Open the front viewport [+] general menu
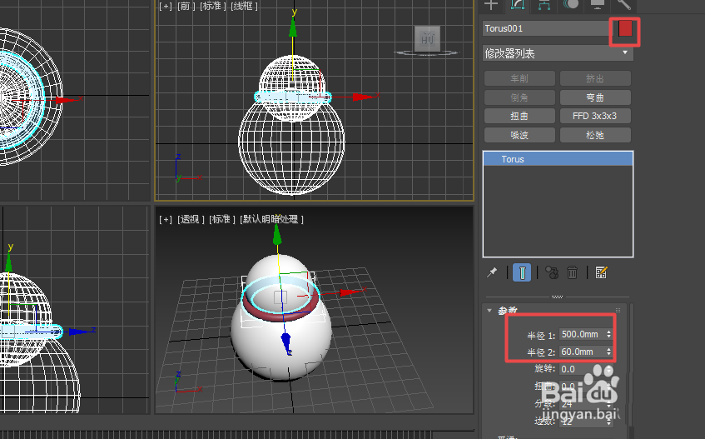Viewport: 705px width, 439px height. (x=166, y=7)
